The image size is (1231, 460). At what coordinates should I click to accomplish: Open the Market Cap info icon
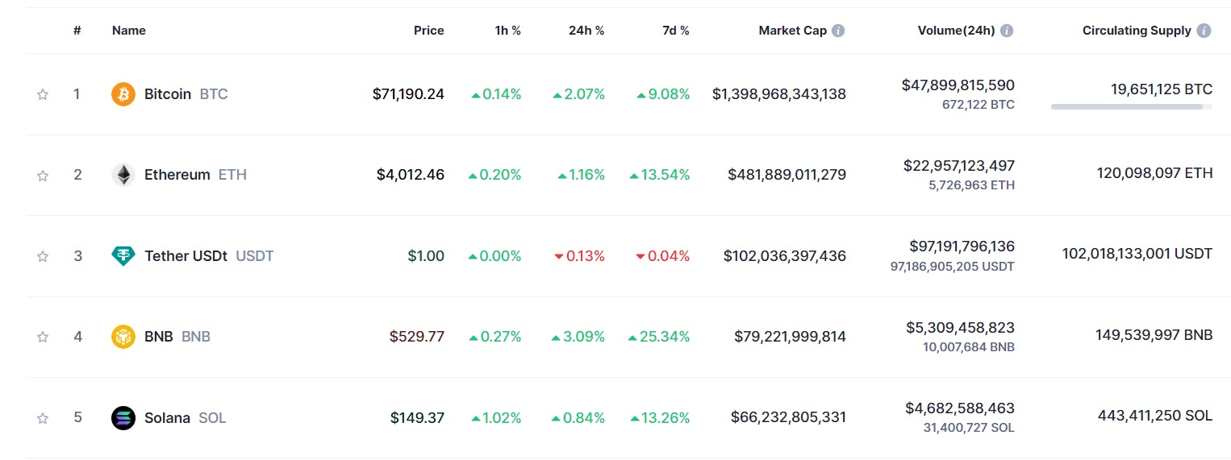(x=838, y=31)
